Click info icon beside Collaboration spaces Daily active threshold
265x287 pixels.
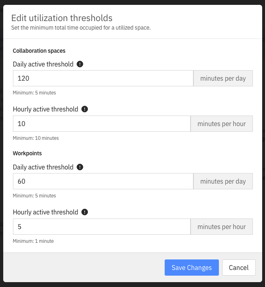coord(80,64)
